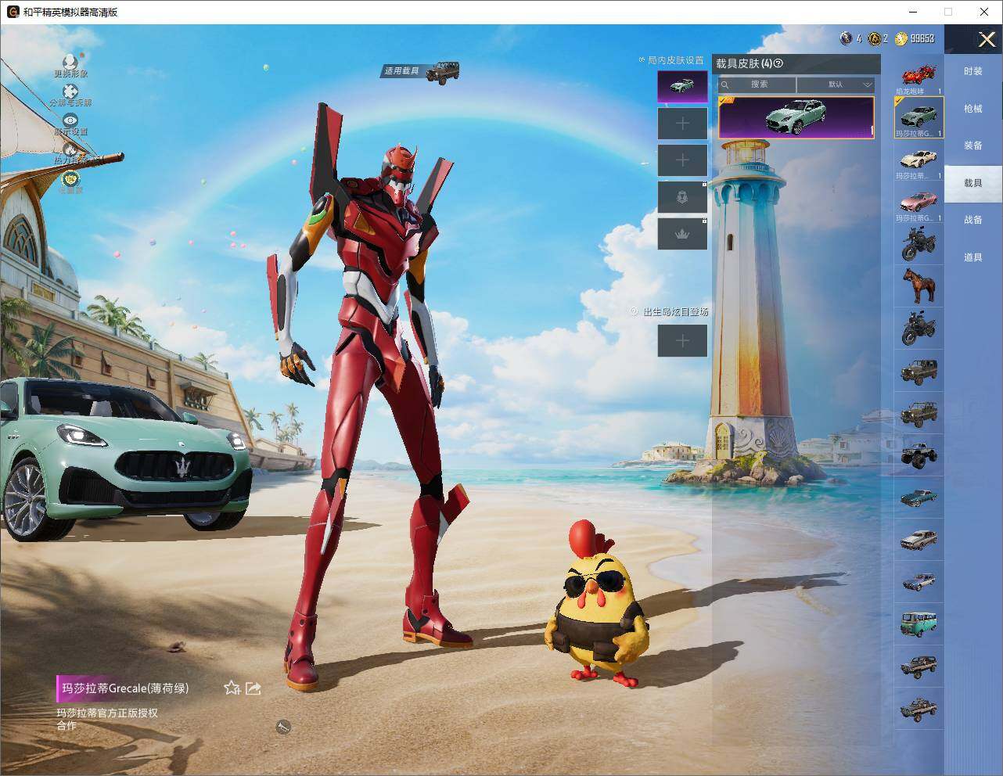Screen dimensions: 1003x776
Task: Select the green 玛莎拉蒂G vehicle in list
Action: click(919, 117)
